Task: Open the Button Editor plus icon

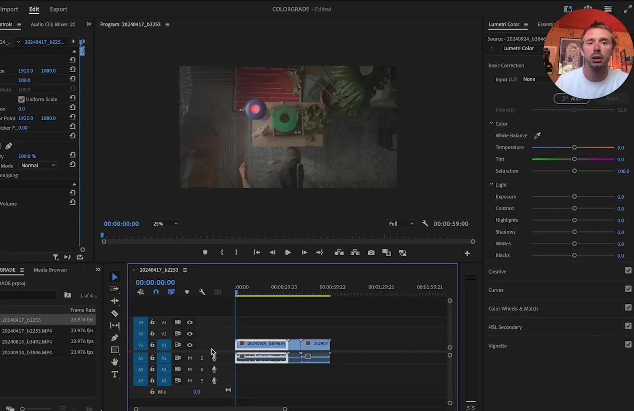Action: 467,253
